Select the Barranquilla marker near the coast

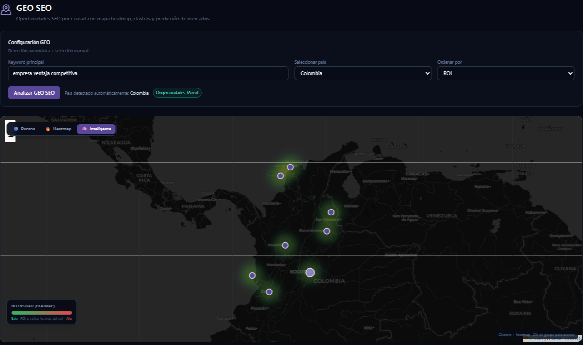click(x=290, y=167)
